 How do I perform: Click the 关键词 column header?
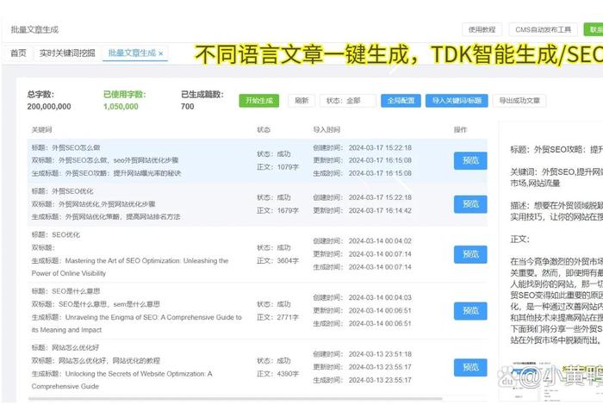(41, 129)
